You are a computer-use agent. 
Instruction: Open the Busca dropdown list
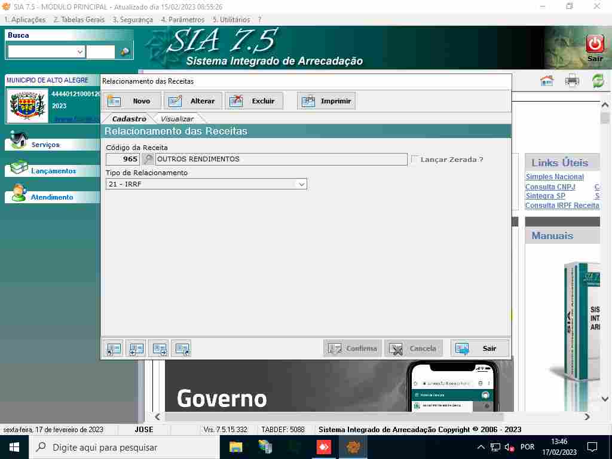[x=80, y=51]
